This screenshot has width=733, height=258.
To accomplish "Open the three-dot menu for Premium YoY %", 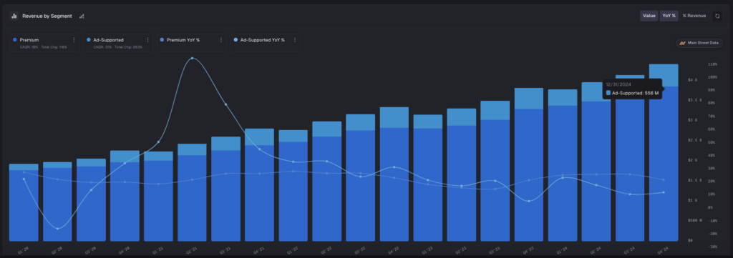I will 220,40.
